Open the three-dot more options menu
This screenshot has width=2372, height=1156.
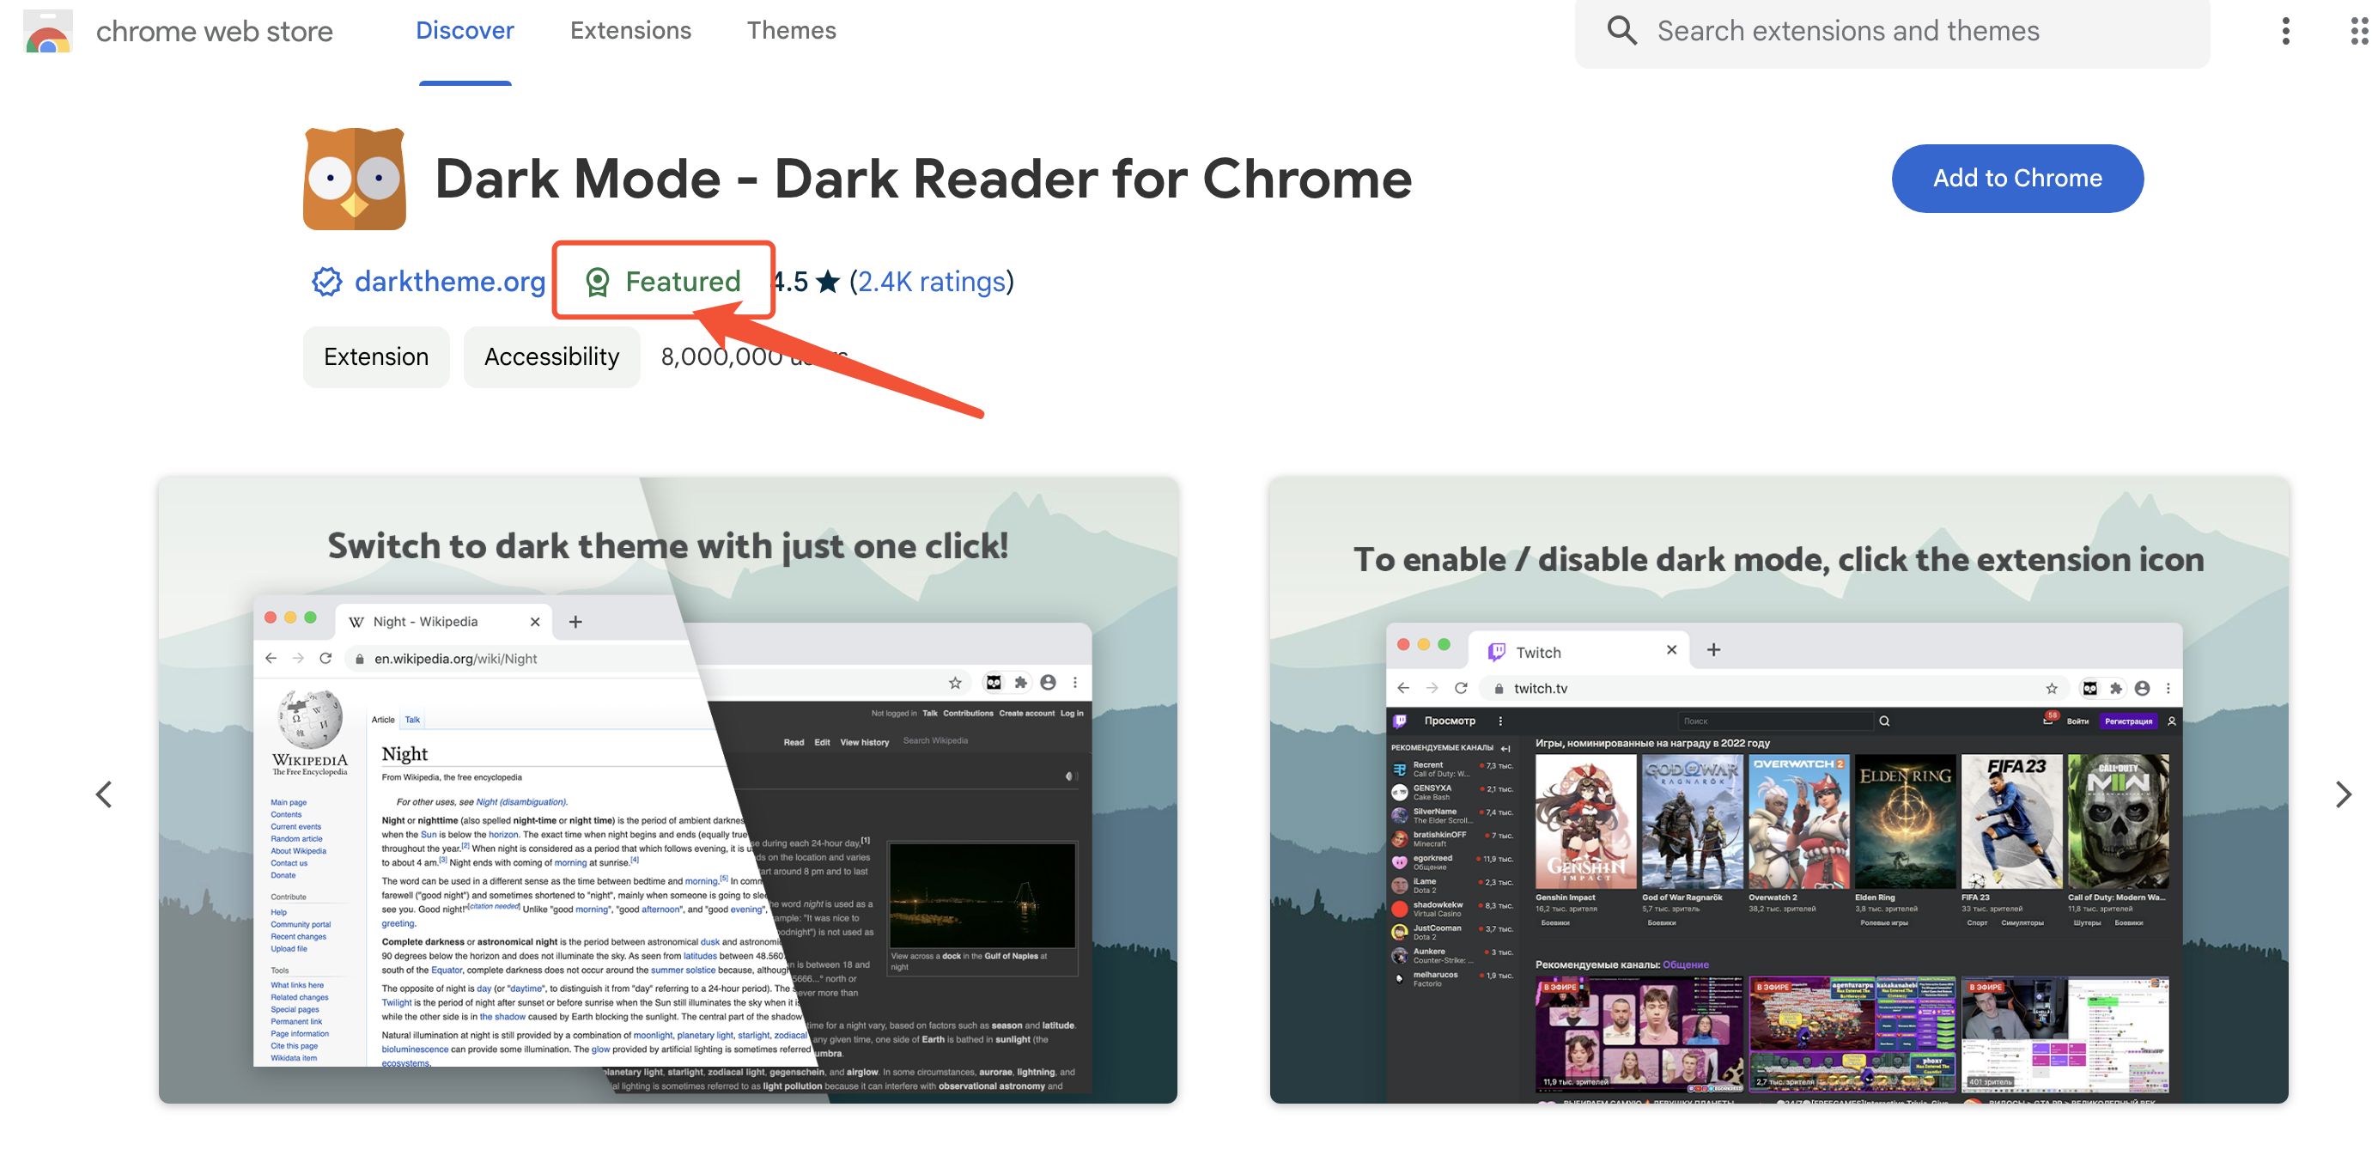tap(2285, 31)
